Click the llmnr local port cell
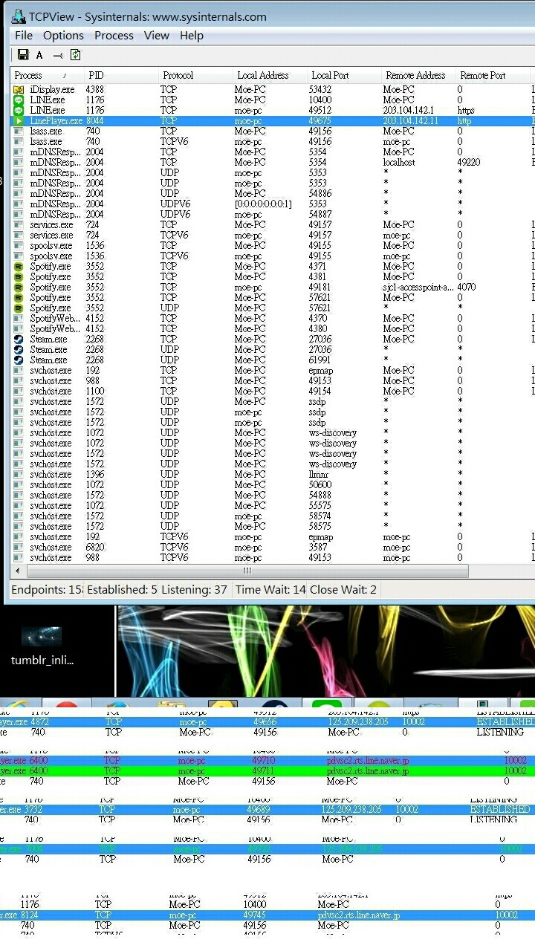 (x=319, y=474)
